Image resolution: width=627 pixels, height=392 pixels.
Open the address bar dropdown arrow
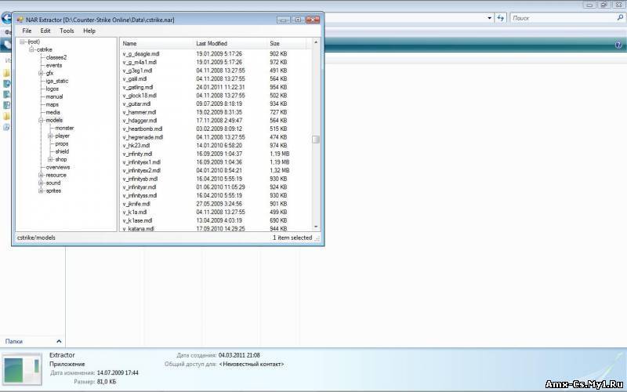(x=489, y=16)
